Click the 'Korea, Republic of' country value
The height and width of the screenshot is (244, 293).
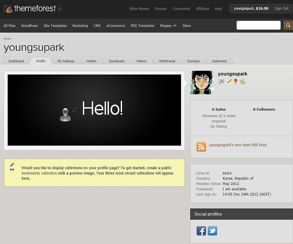click(238, 178)
